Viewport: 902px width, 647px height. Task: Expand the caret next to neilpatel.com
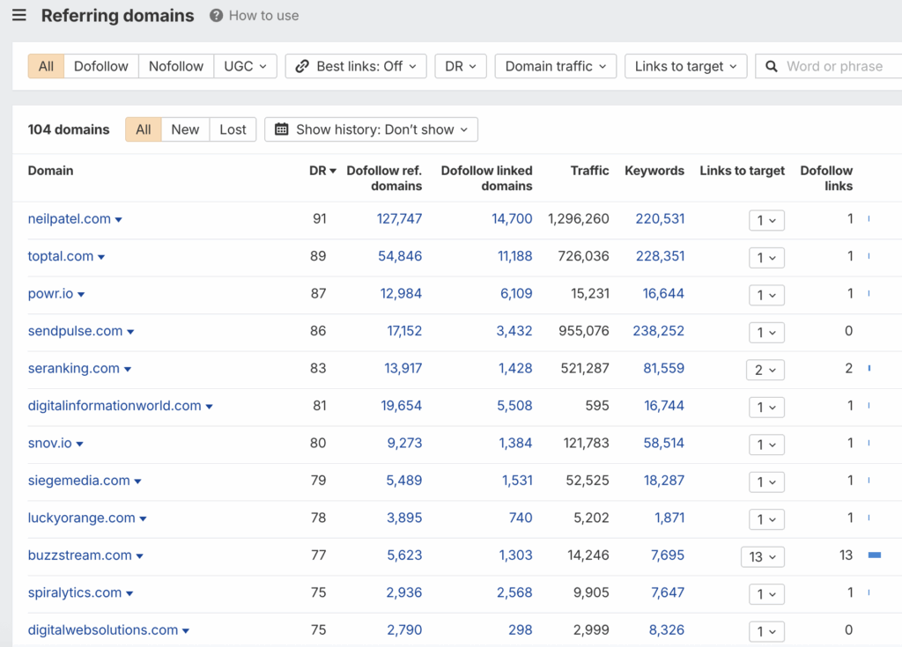(119, 220)
